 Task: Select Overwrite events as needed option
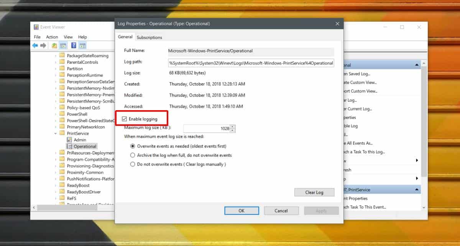pyautogui.click(x=133, y=146)
